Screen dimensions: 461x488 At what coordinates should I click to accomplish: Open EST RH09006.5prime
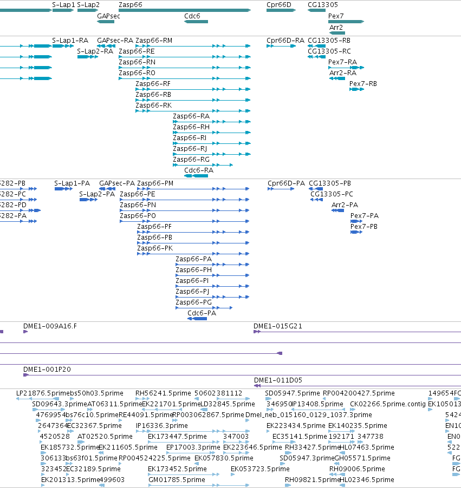click(x=337, y=474)
